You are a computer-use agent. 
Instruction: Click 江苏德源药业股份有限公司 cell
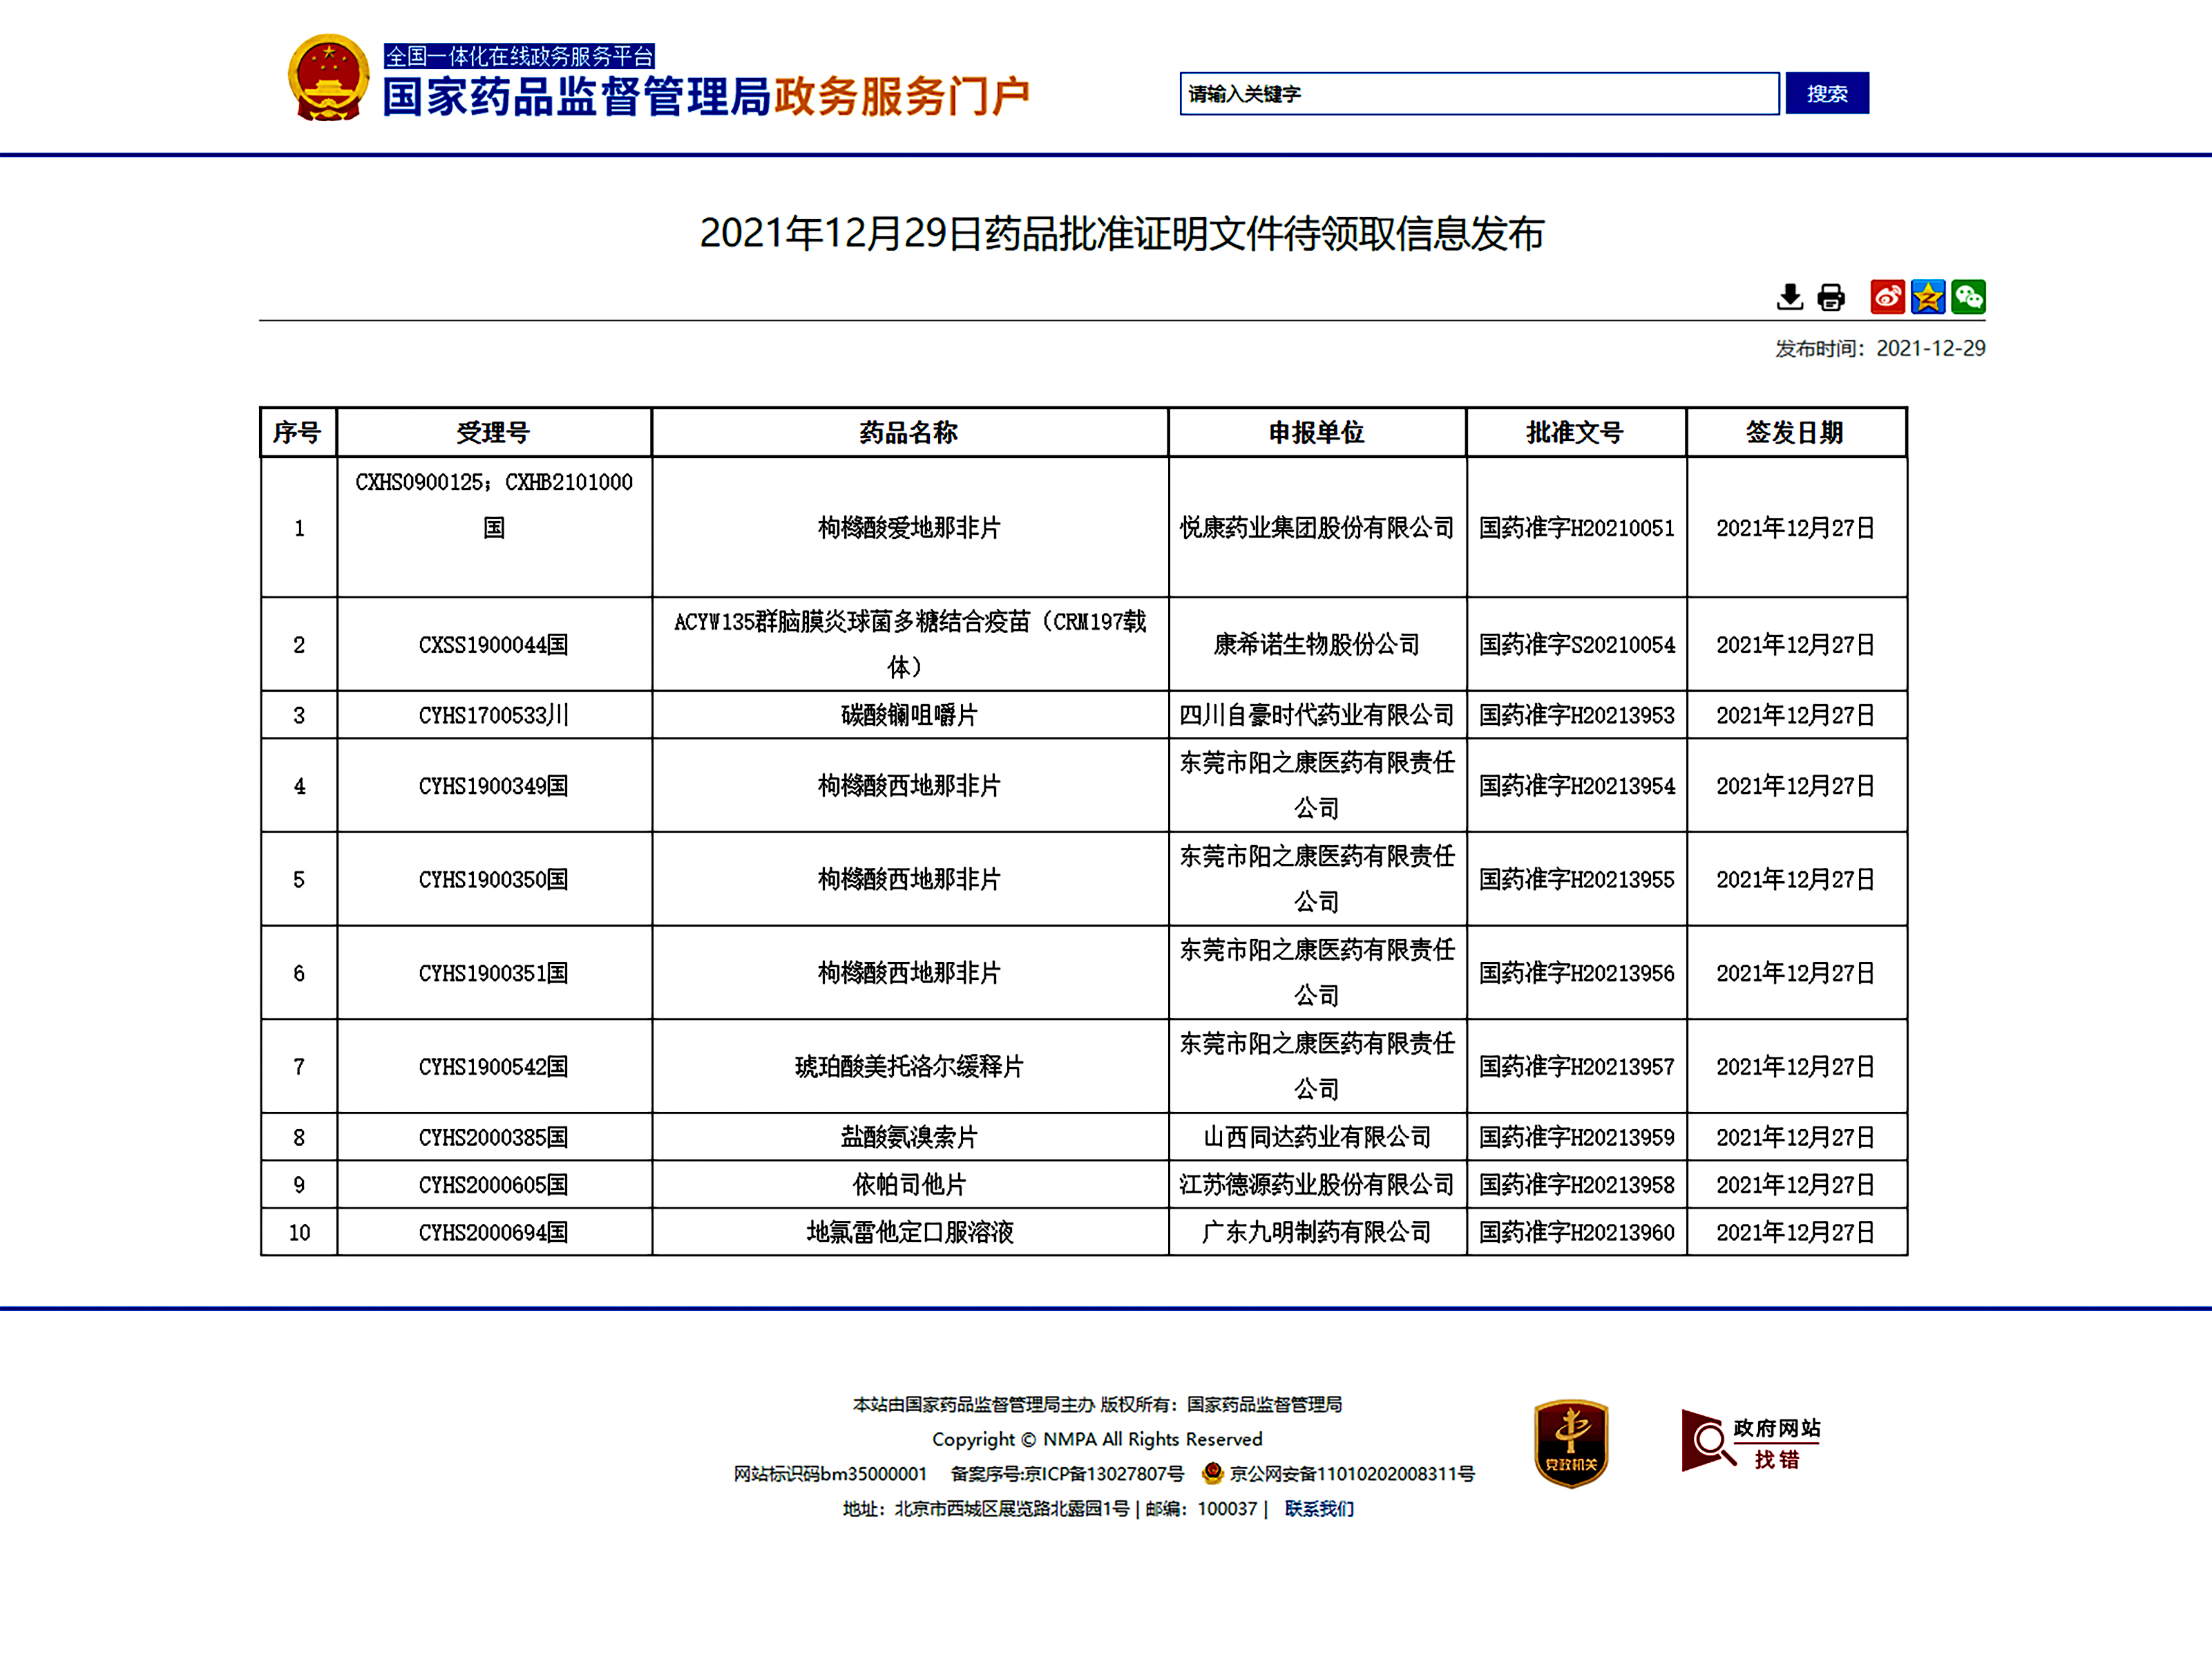click(1317, 1186)
